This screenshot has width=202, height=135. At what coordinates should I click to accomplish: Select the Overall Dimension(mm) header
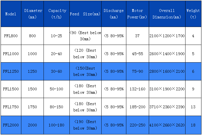[x=167, y=14]
